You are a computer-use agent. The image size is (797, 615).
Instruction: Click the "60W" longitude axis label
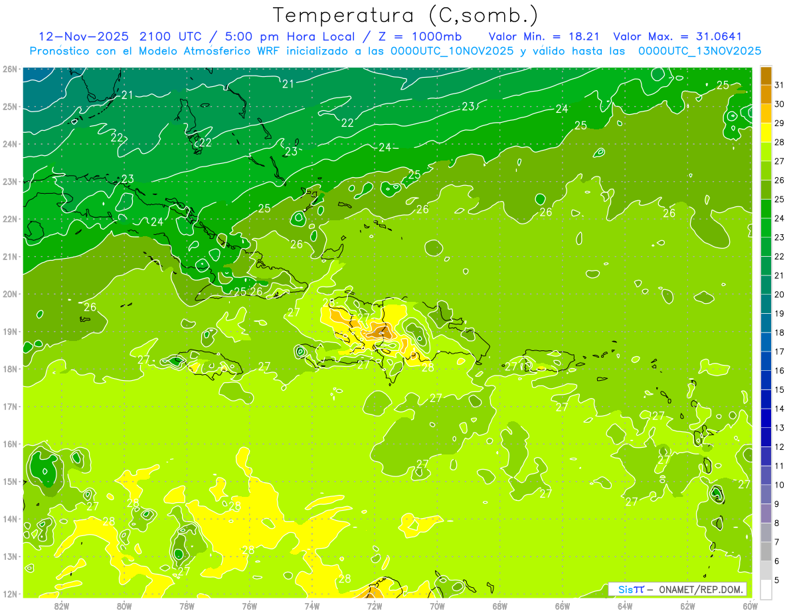750,606
